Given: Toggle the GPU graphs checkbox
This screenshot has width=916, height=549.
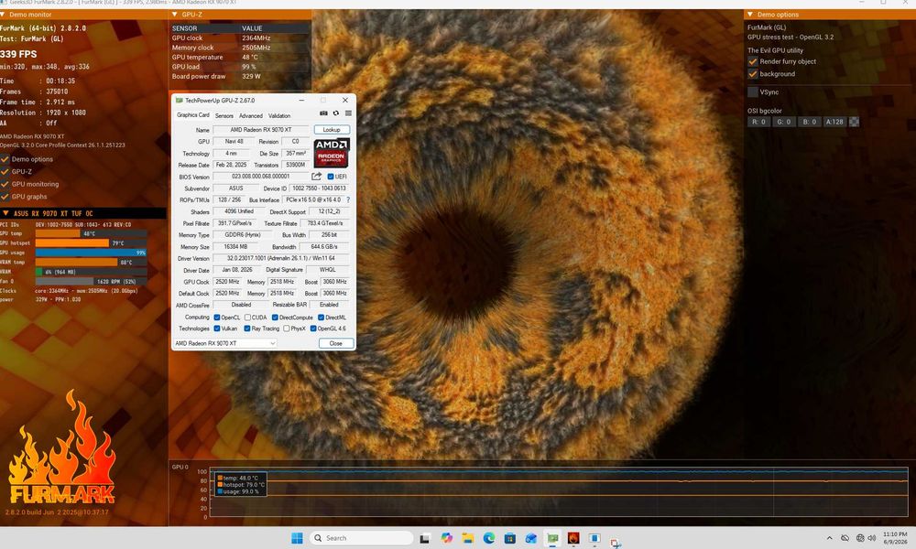Looking at the screenshot, I should coord(5,197).
